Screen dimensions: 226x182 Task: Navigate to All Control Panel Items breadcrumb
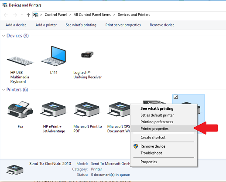click(x=92, y=15)
